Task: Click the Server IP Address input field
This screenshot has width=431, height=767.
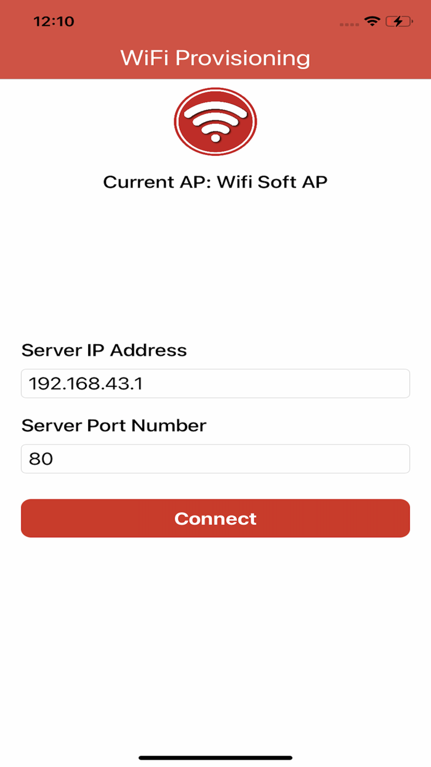Action: coord(216,383)
